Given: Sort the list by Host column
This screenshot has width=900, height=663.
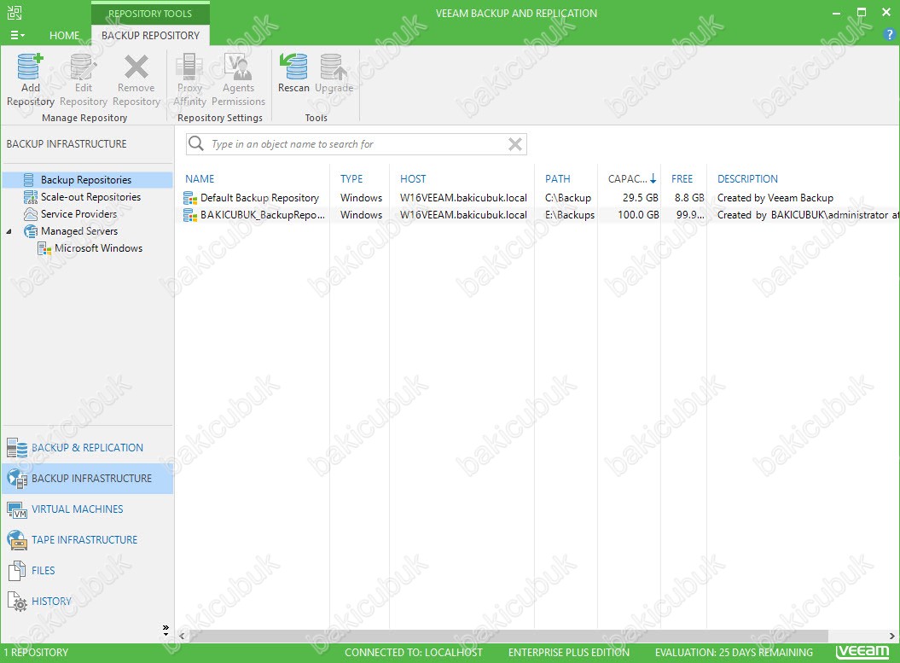Looking at the screenshot, I should click(x=413, y=179).
